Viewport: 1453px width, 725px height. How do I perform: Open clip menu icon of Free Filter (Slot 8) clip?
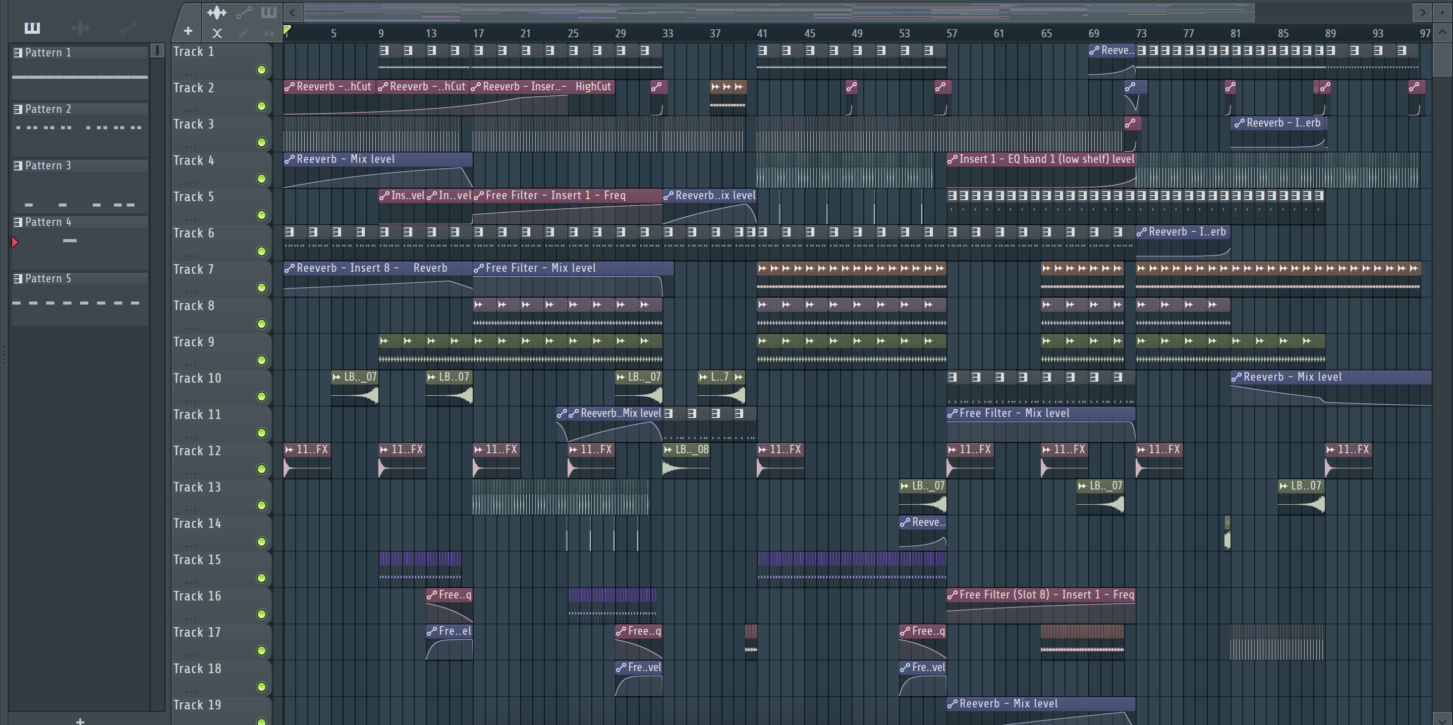952,595
